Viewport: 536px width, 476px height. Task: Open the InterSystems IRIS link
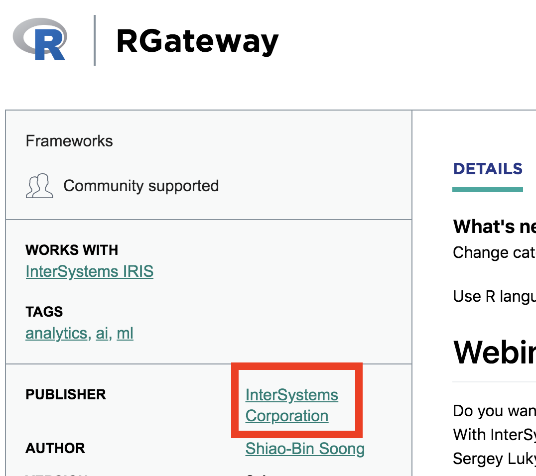pos(90,272)
